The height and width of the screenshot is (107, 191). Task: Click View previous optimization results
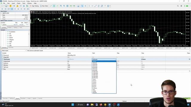pyautogui.click(x=35, y=51)
